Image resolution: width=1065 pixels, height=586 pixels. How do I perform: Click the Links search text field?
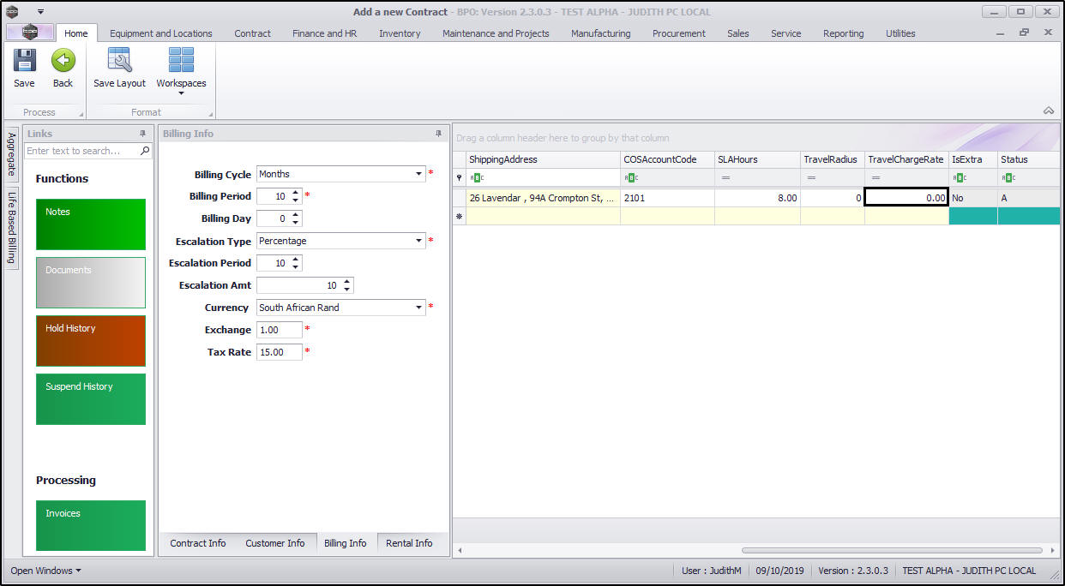(82, 151)
